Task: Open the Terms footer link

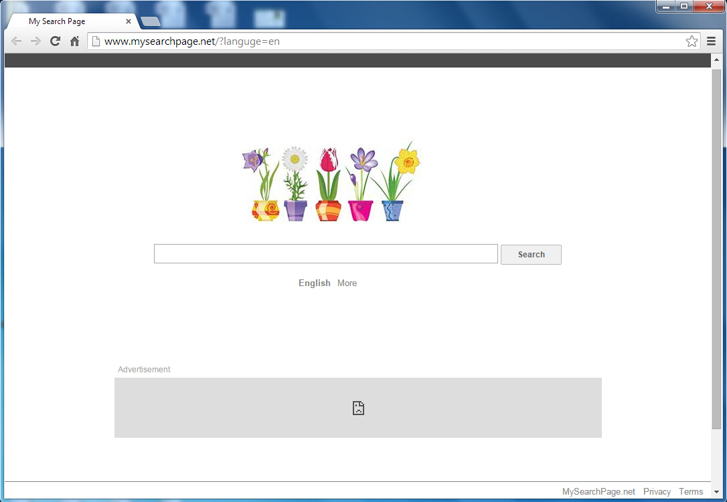Action: pyautogui.click(x=691, y=491)
